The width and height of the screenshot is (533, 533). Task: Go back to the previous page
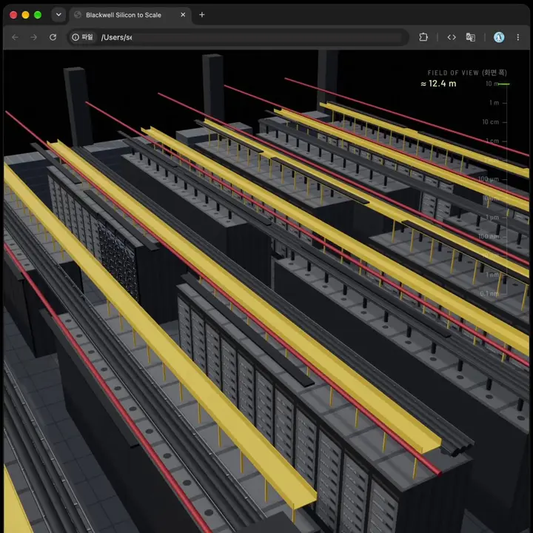coord(15,37)
